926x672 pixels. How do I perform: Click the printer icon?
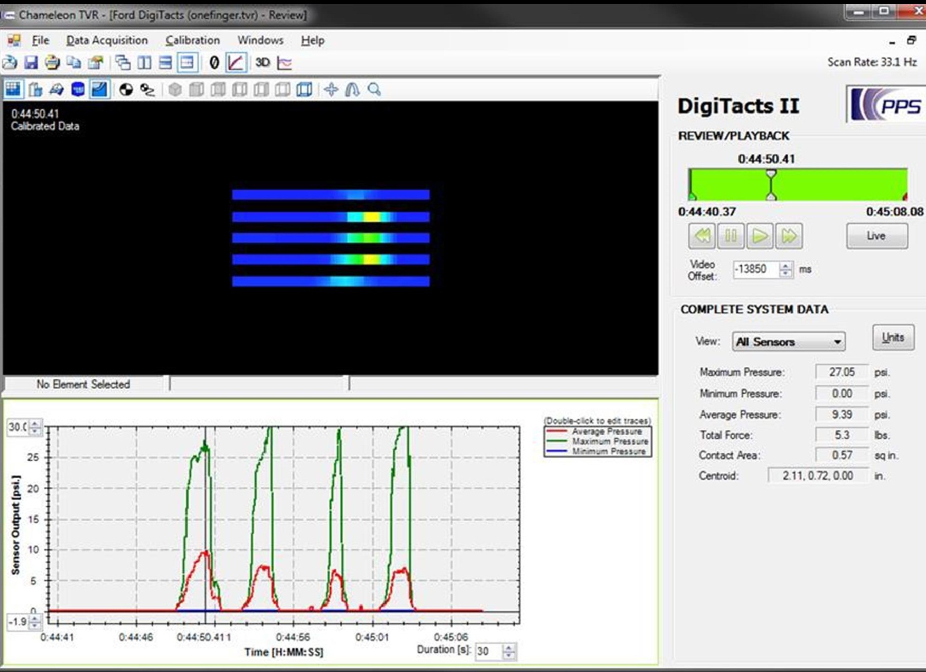(x=52, y=62)
